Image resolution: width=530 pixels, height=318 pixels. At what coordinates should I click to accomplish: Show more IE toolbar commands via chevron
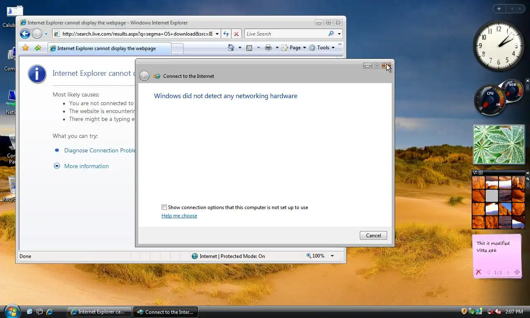point(340,44)
